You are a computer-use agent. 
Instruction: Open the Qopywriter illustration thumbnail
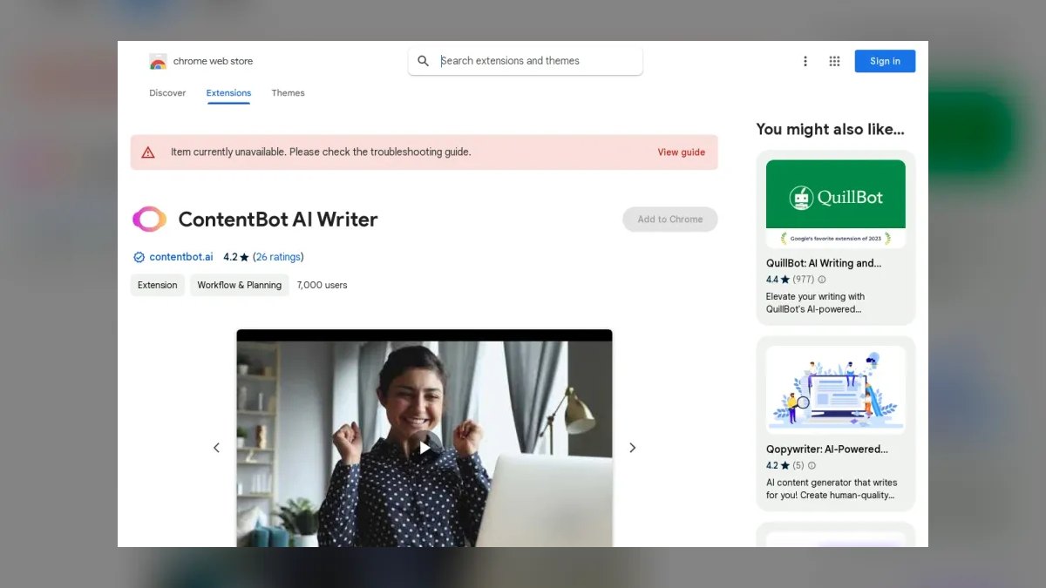pyautogui.click(x=836, y=389)
